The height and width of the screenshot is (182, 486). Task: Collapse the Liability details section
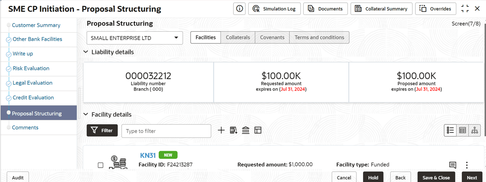86,52
